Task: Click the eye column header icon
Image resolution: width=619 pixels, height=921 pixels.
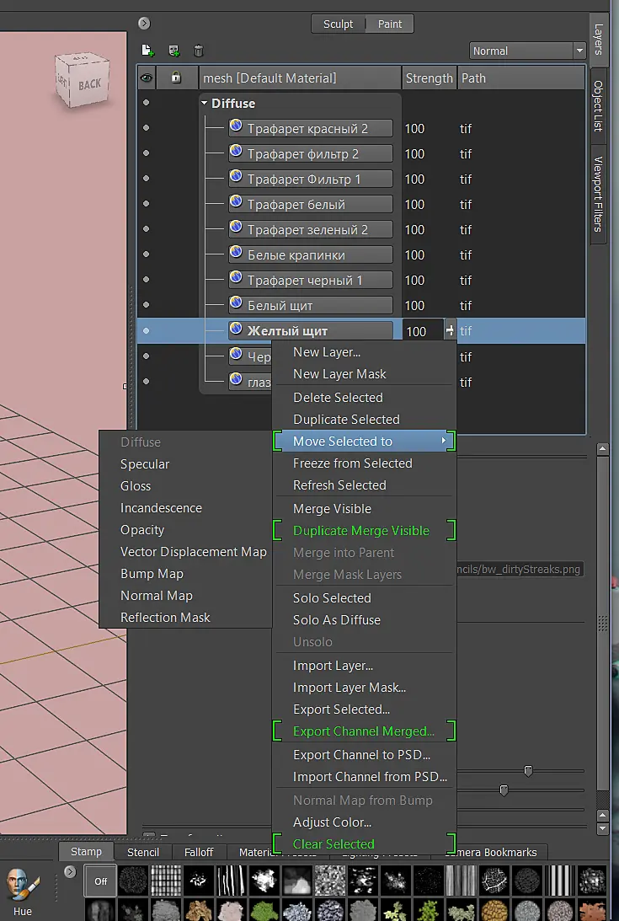Action: point(147,78)
